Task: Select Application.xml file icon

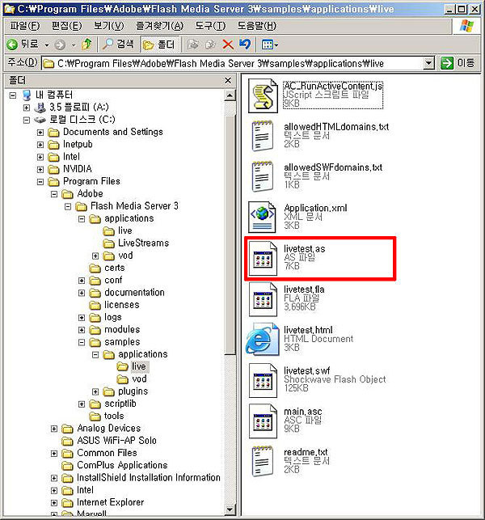Action: 263,218
